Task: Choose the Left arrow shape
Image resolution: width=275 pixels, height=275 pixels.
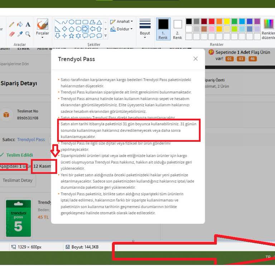Action: click(92, 29)
